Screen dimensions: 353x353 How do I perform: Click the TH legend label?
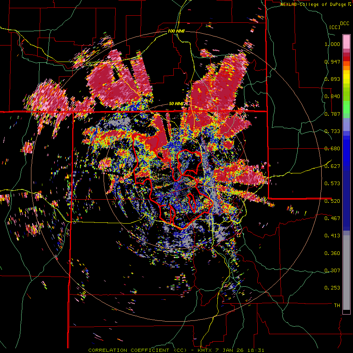tap(337, 306)
